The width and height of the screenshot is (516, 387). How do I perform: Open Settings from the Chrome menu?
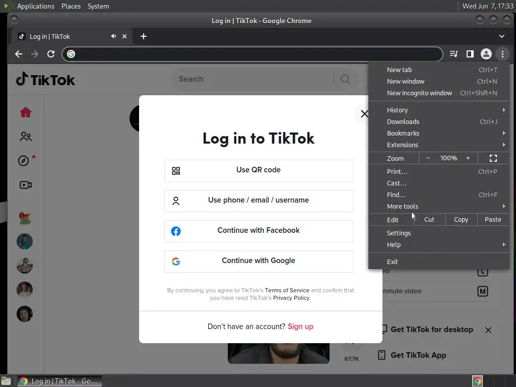tap(439, 233)
